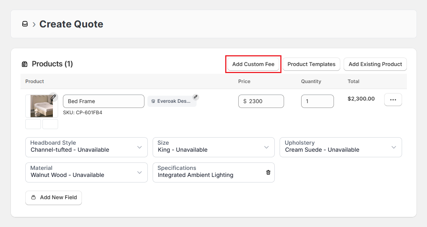Image resolution: width=427 pixels, height=227 pixels.
Task: Click the Total column header
Action: (353, 81)
